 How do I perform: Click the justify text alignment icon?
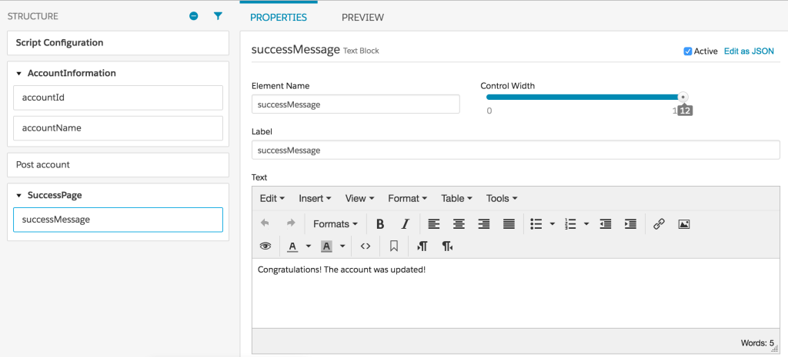click(509, 224)
